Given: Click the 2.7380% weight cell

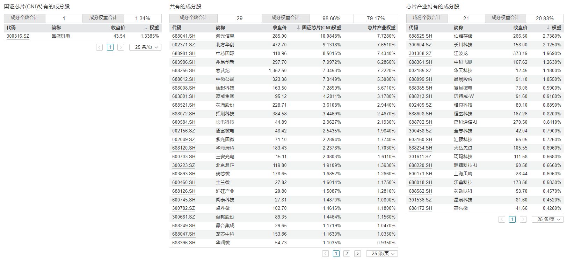Looking at the screenshot, I should point(552,36).
